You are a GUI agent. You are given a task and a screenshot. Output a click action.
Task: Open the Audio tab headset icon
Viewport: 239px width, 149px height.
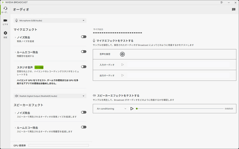click(5, 8)
